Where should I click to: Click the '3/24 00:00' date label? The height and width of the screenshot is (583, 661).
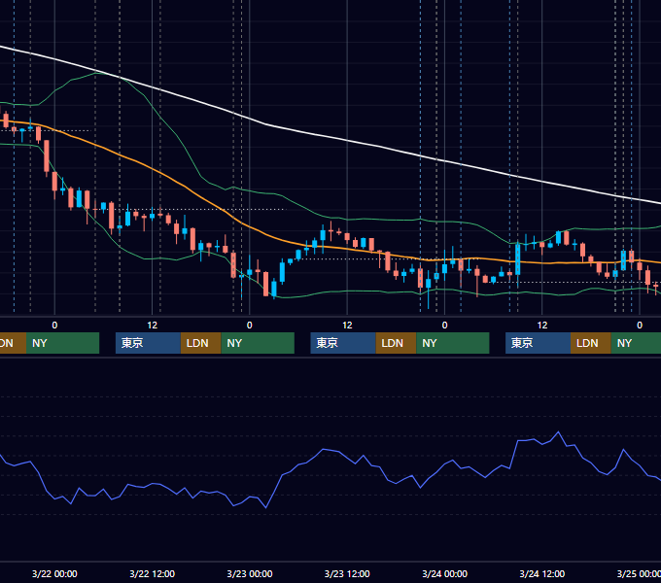[x=444, y=573]
